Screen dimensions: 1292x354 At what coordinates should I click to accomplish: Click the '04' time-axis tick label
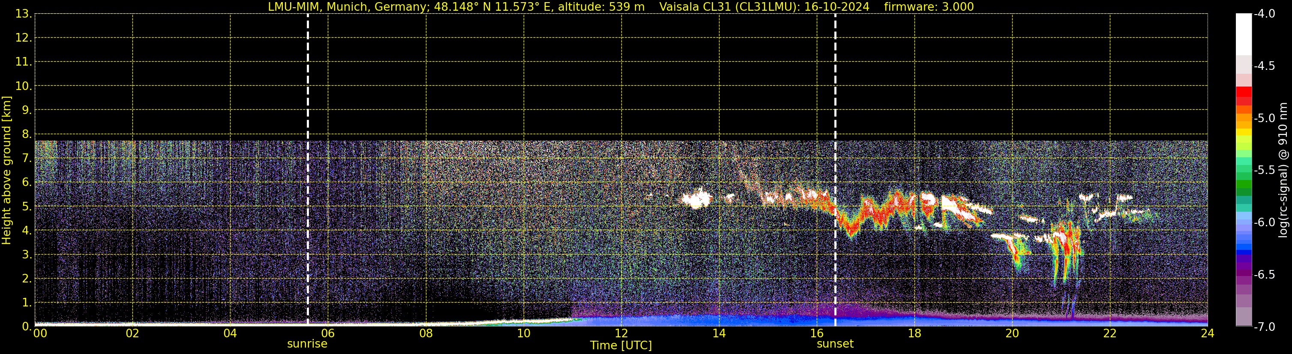click(x=230, y=333)
